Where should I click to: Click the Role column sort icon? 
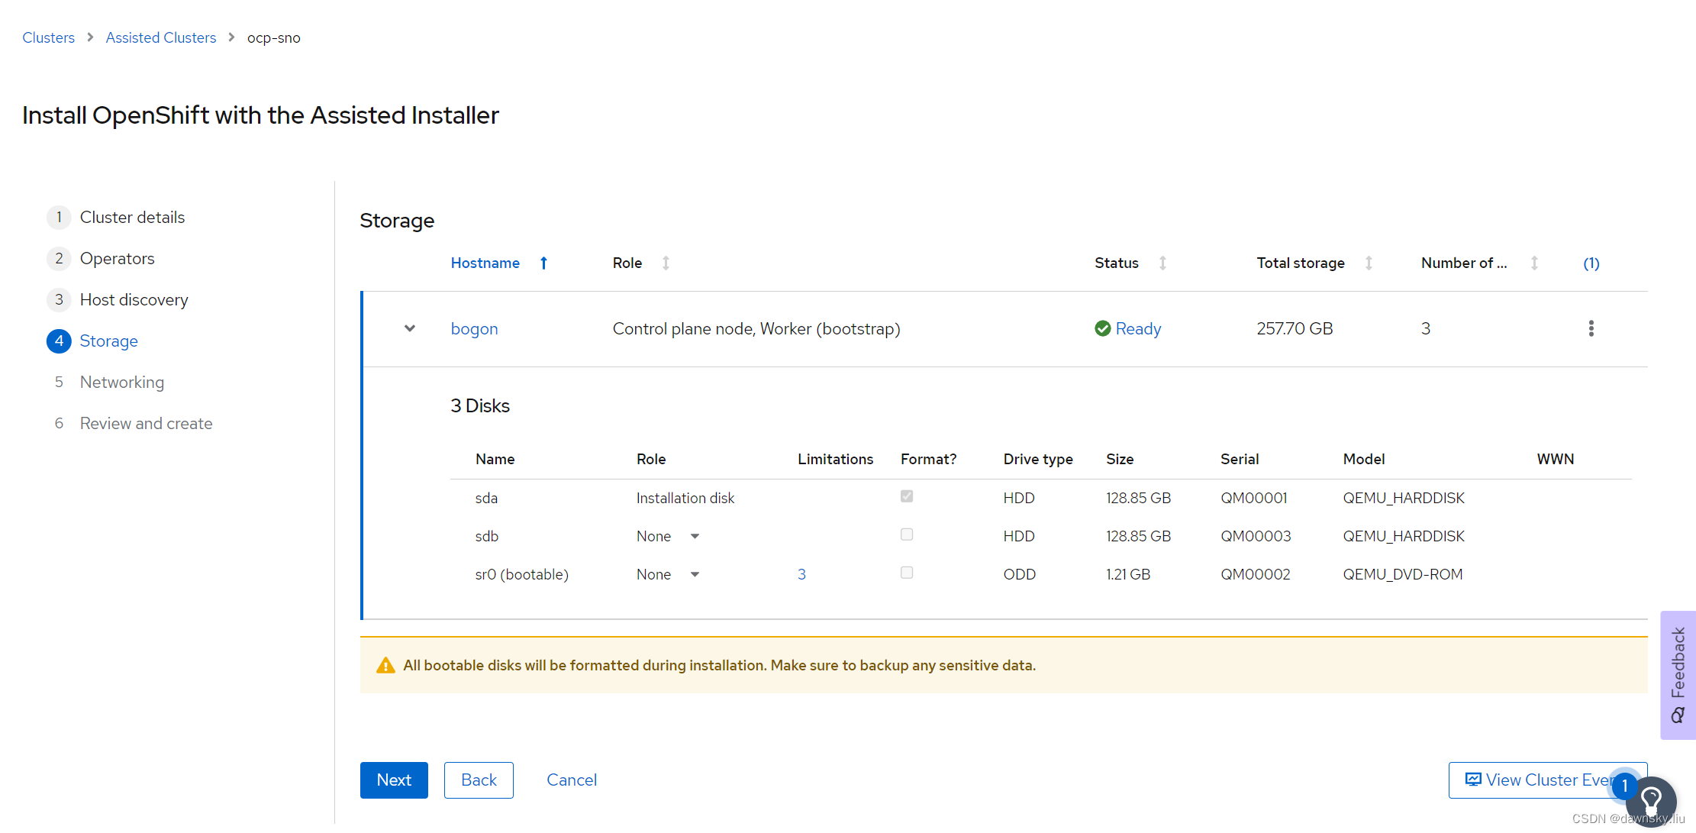coord(666,263)
